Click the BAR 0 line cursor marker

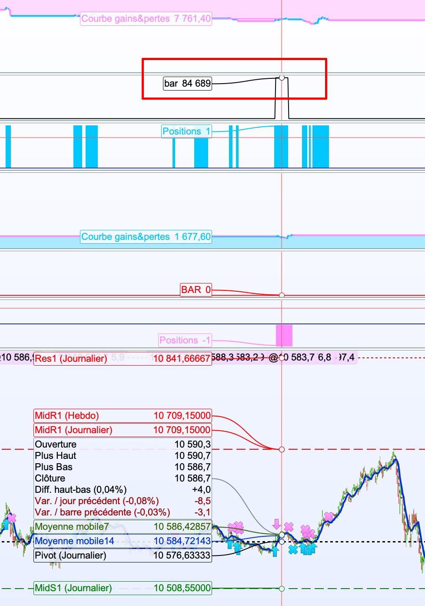click(x=282, y=295)
